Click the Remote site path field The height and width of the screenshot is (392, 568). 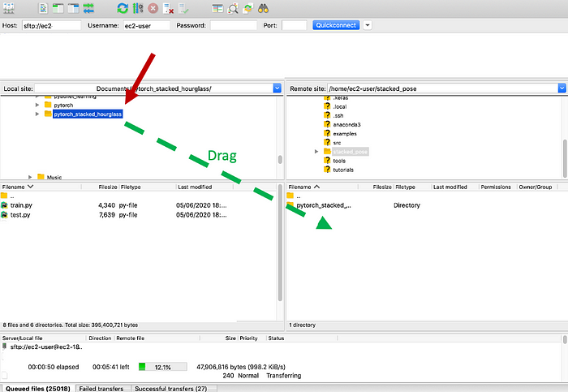coord(443,88)
